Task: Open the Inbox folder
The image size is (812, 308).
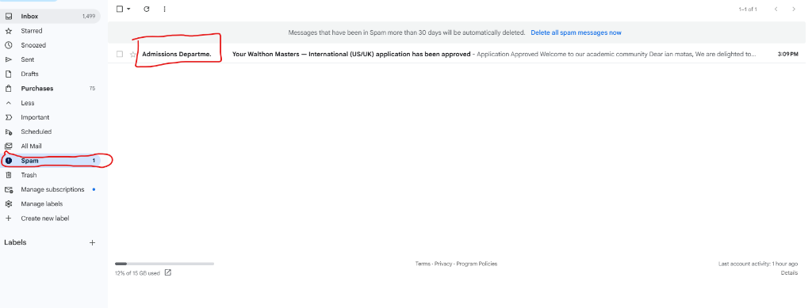Action: pyautogui.click(x=50, y=16)
